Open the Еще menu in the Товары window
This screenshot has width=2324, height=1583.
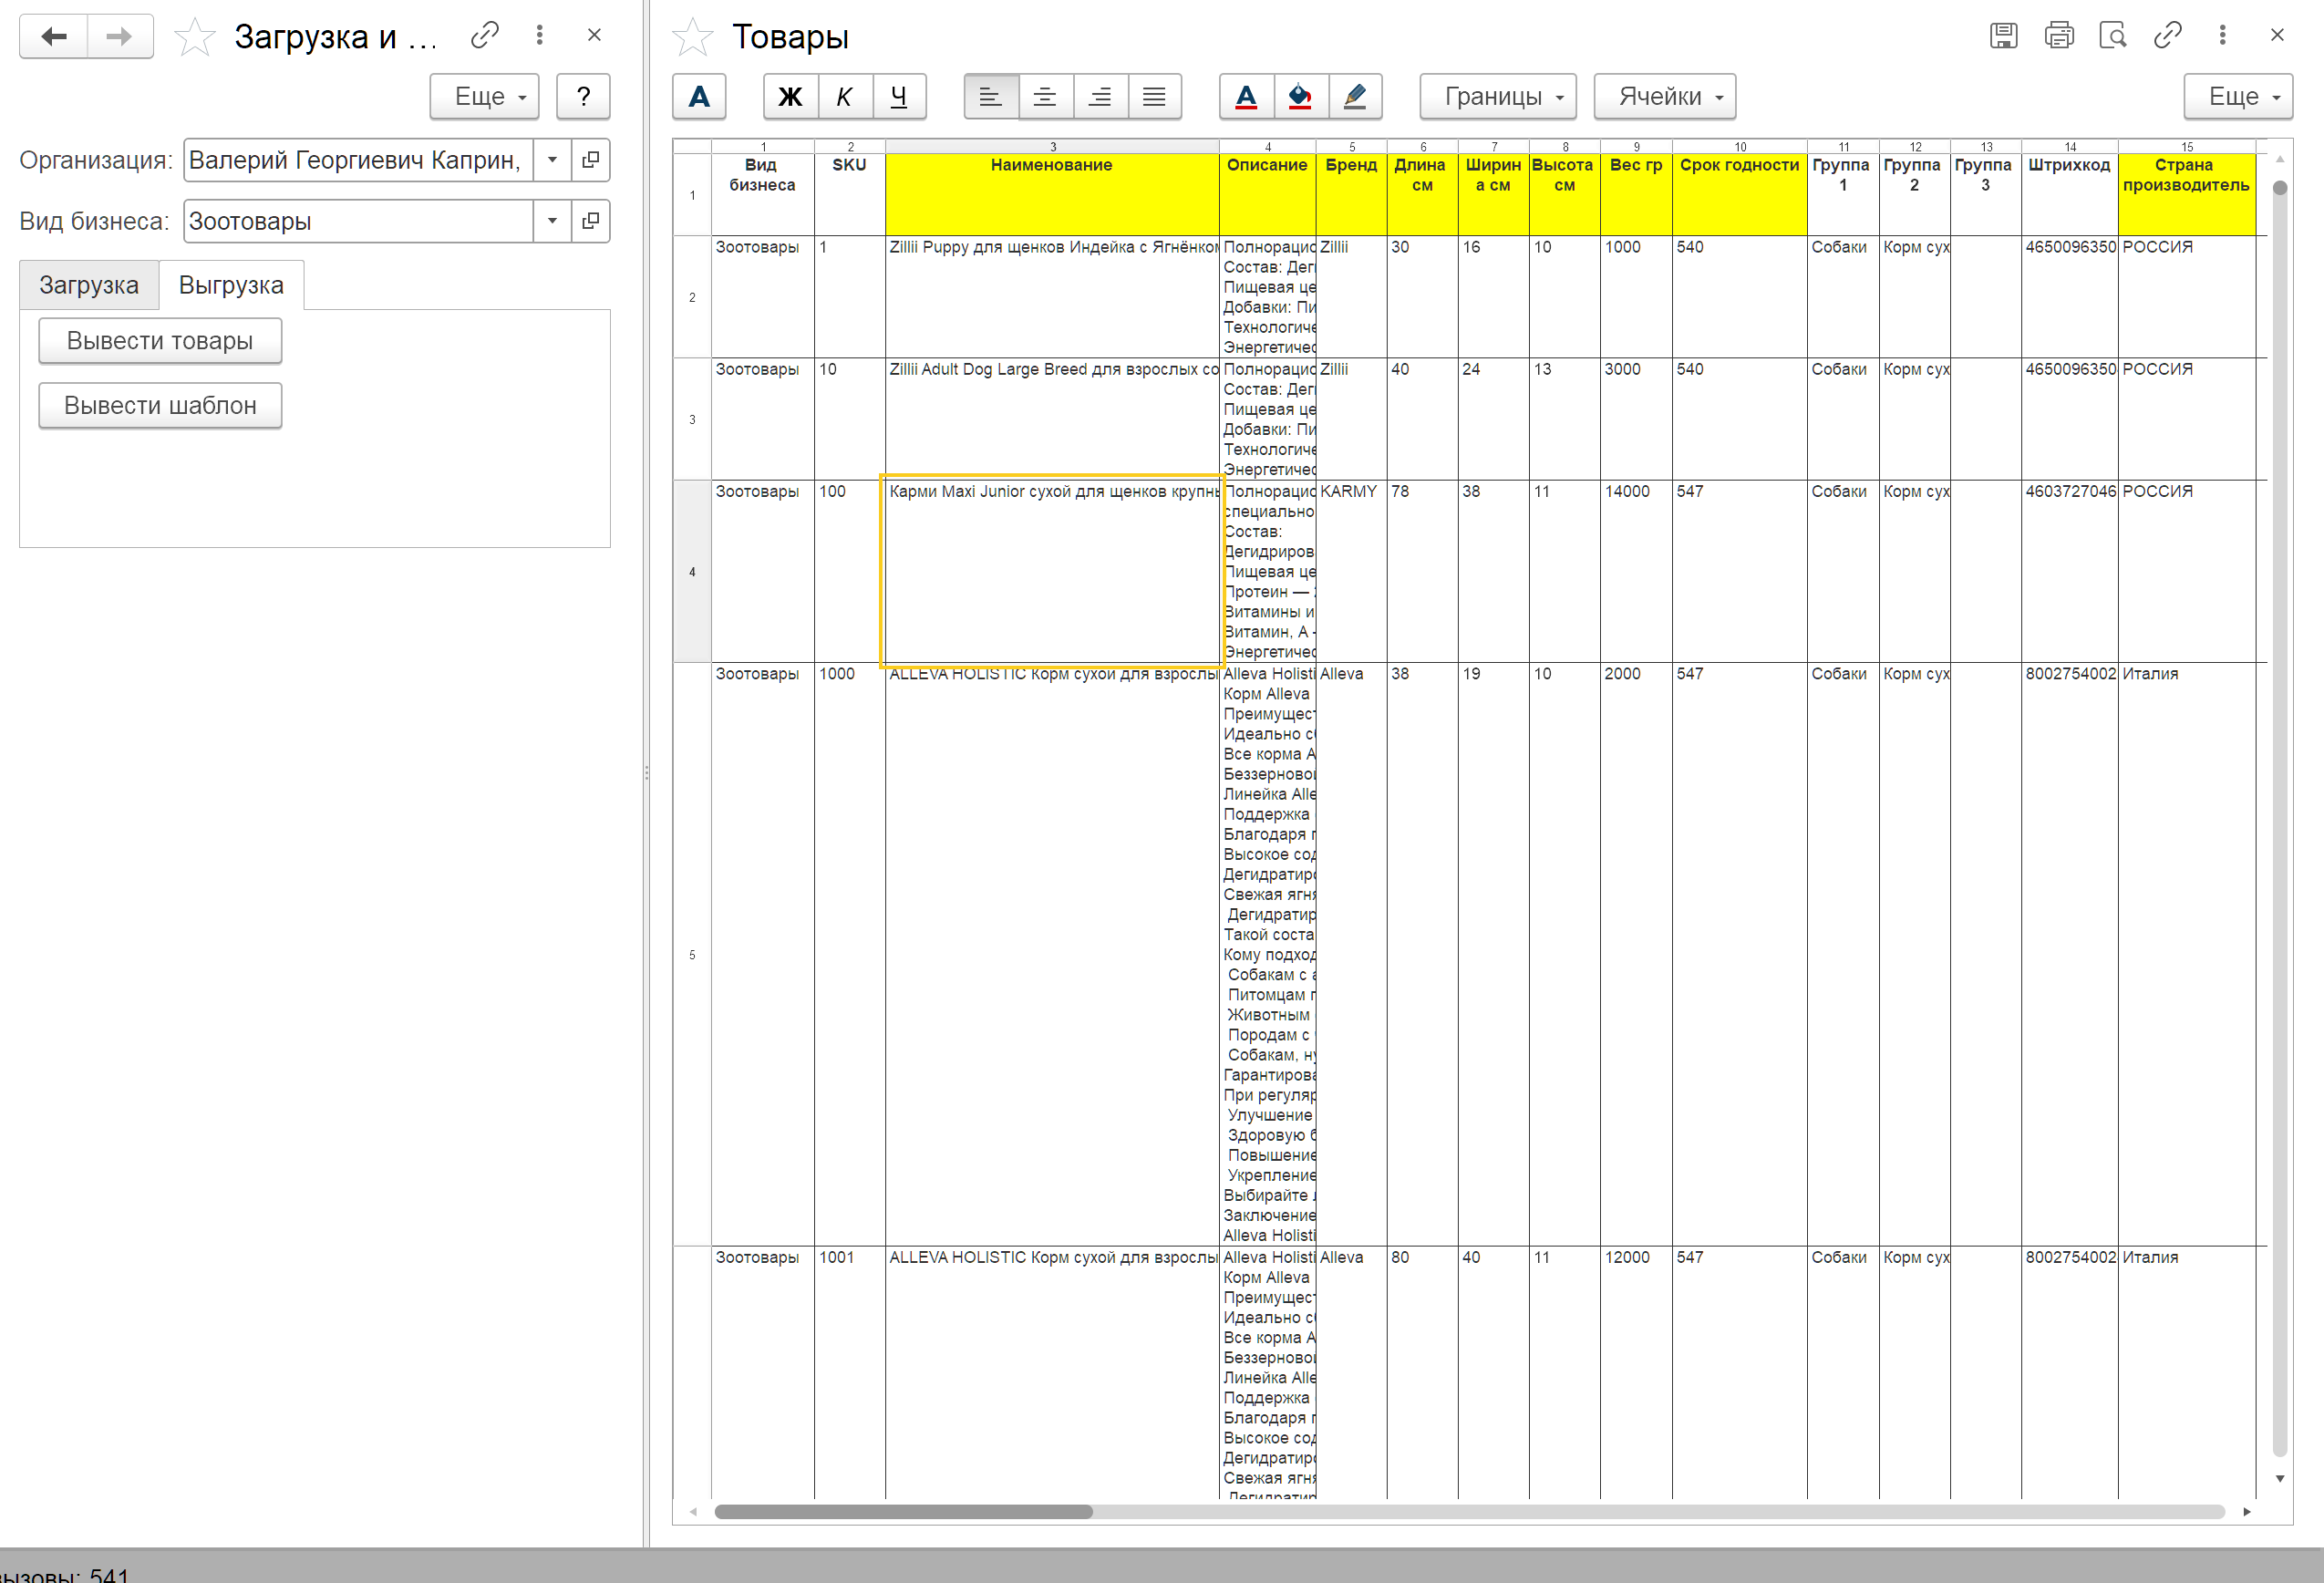point(2238,96)
